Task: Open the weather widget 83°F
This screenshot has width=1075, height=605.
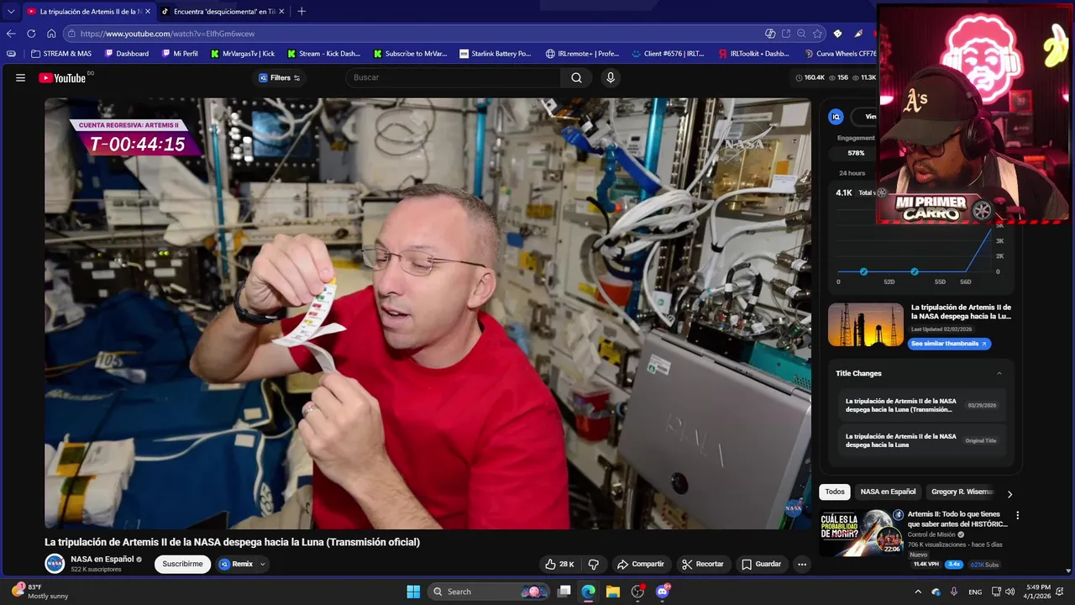Action: click(x=39, y=592)
